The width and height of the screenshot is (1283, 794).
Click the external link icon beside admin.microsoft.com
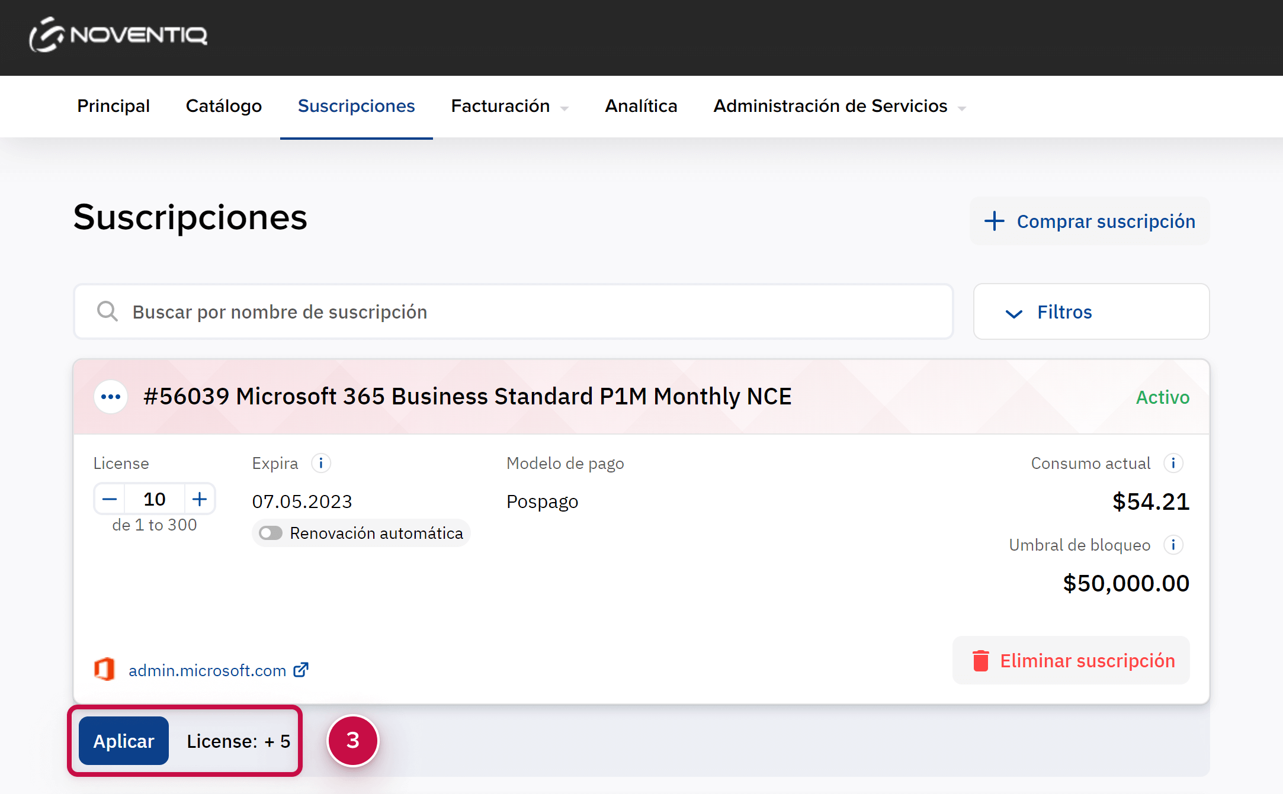(301, 670)
